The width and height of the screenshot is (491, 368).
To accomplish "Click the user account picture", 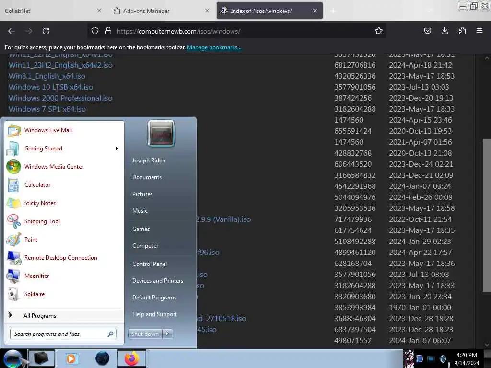I will (161, 133).
